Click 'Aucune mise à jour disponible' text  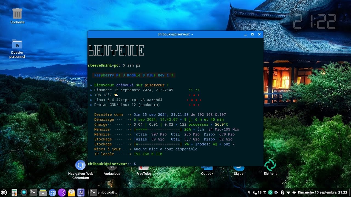pyautogui.click(x=166, y=149)
